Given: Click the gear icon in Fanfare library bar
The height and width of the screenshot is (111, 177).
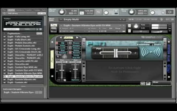Looking at the screenshot, I should pos(40,29).
